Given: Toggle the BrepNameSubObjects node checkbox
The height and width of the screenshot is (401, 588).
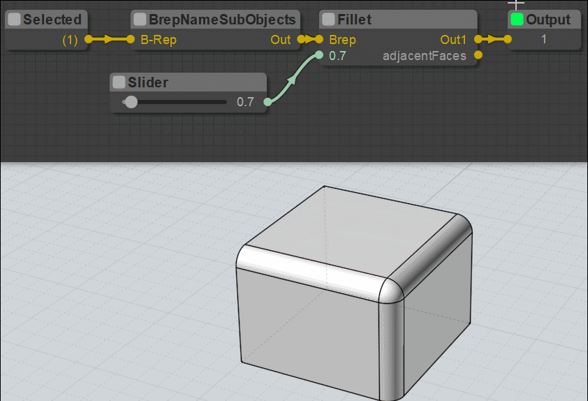Looking at the screenshot, I should coord(140,20).
